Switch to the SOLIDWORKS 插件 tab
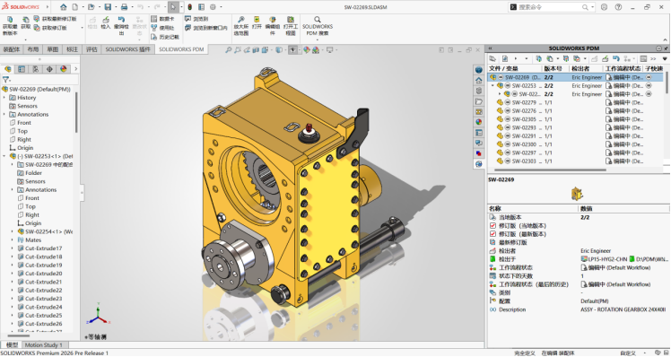671x357 pixels. coord(128,49)
